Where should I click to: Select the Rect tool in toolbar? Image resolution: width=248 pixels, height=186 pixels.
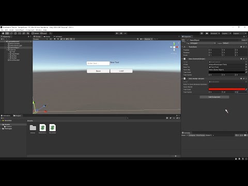click(x=20, y=33)
